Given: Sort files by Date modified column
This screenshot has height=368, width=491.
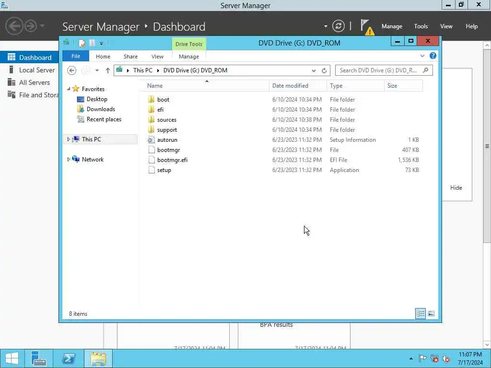Looking at the screenshot, I should coord(298,86).
